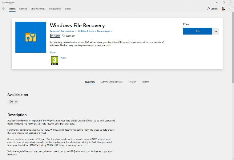Open the user account avatar
The width and height of the screenshot is (234, 160).
[x=224, y=9]
